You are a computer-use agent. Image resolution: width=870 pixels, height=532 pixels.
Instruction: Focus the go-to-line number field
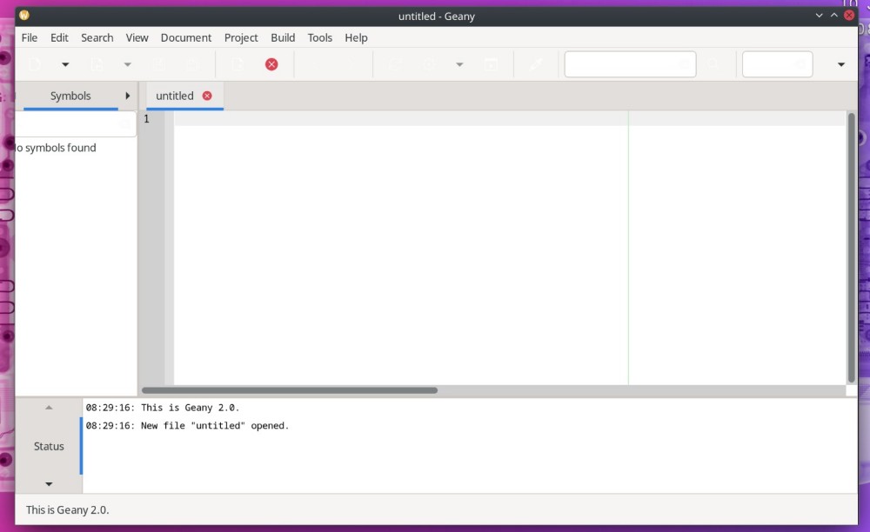click(777, 64)
